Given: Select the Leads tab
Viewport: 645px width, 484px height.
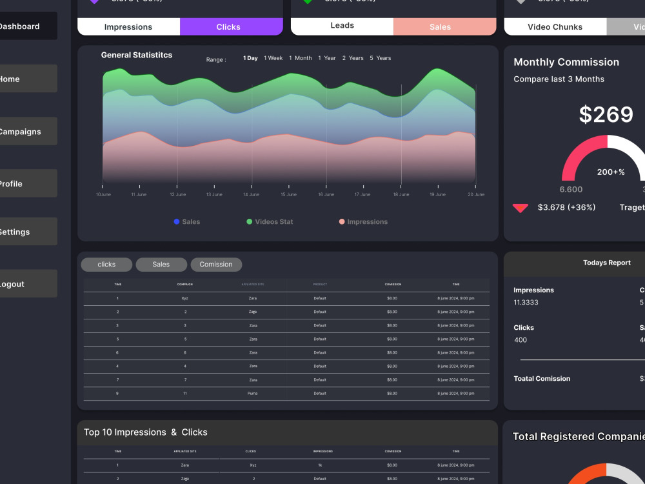Looking at the screenshot, I should 342,26.
